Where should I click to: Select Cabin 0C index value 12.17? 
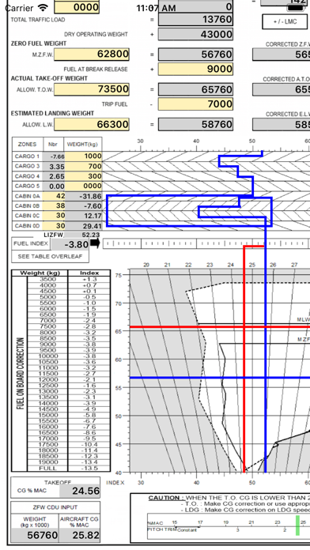pos(84,216)
